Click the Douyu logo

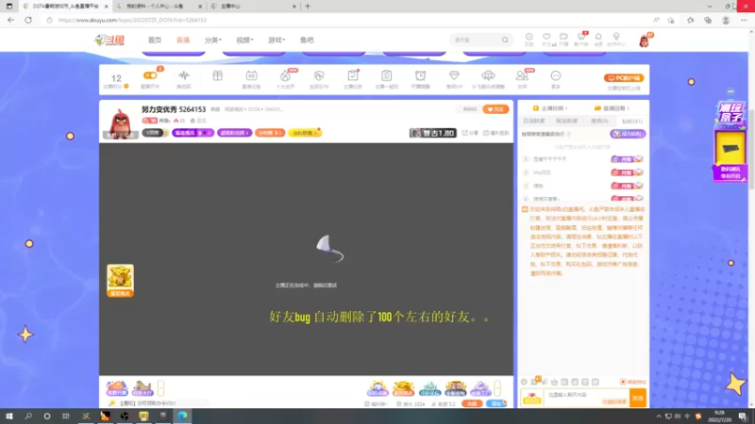(x=109, y=40)
